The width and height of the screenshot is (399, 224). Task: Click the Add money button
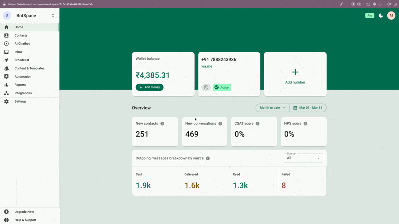point(149,87)
